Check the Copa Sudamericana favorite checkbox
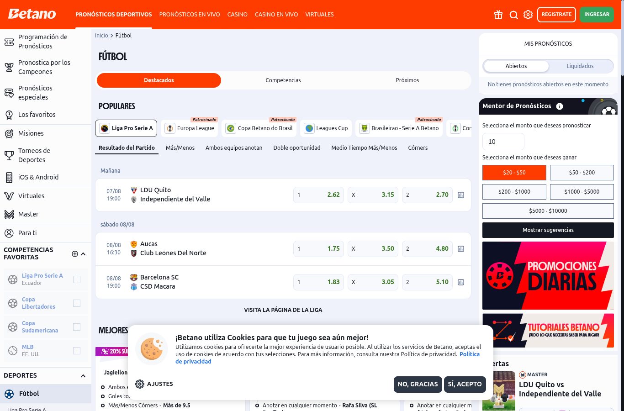Screen dimensions: 624x411 tap(77, 327)
